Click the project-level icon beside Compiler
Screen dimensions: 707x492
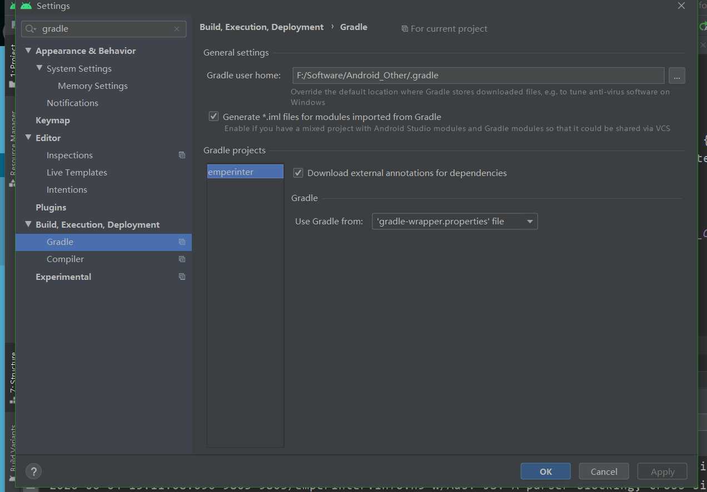182,259
